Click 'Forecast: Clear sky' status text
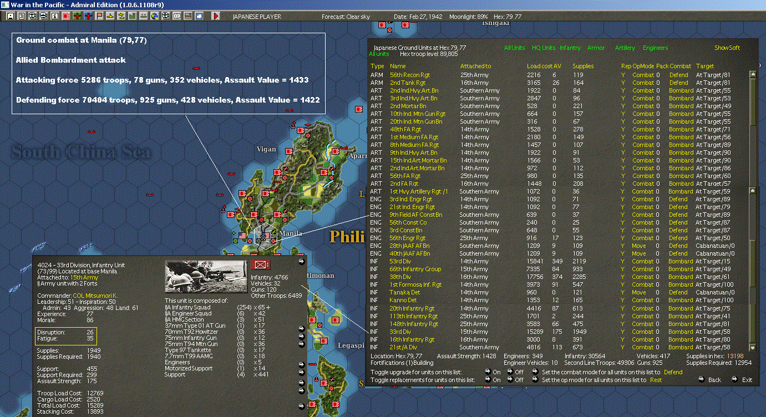 (346, 17)
